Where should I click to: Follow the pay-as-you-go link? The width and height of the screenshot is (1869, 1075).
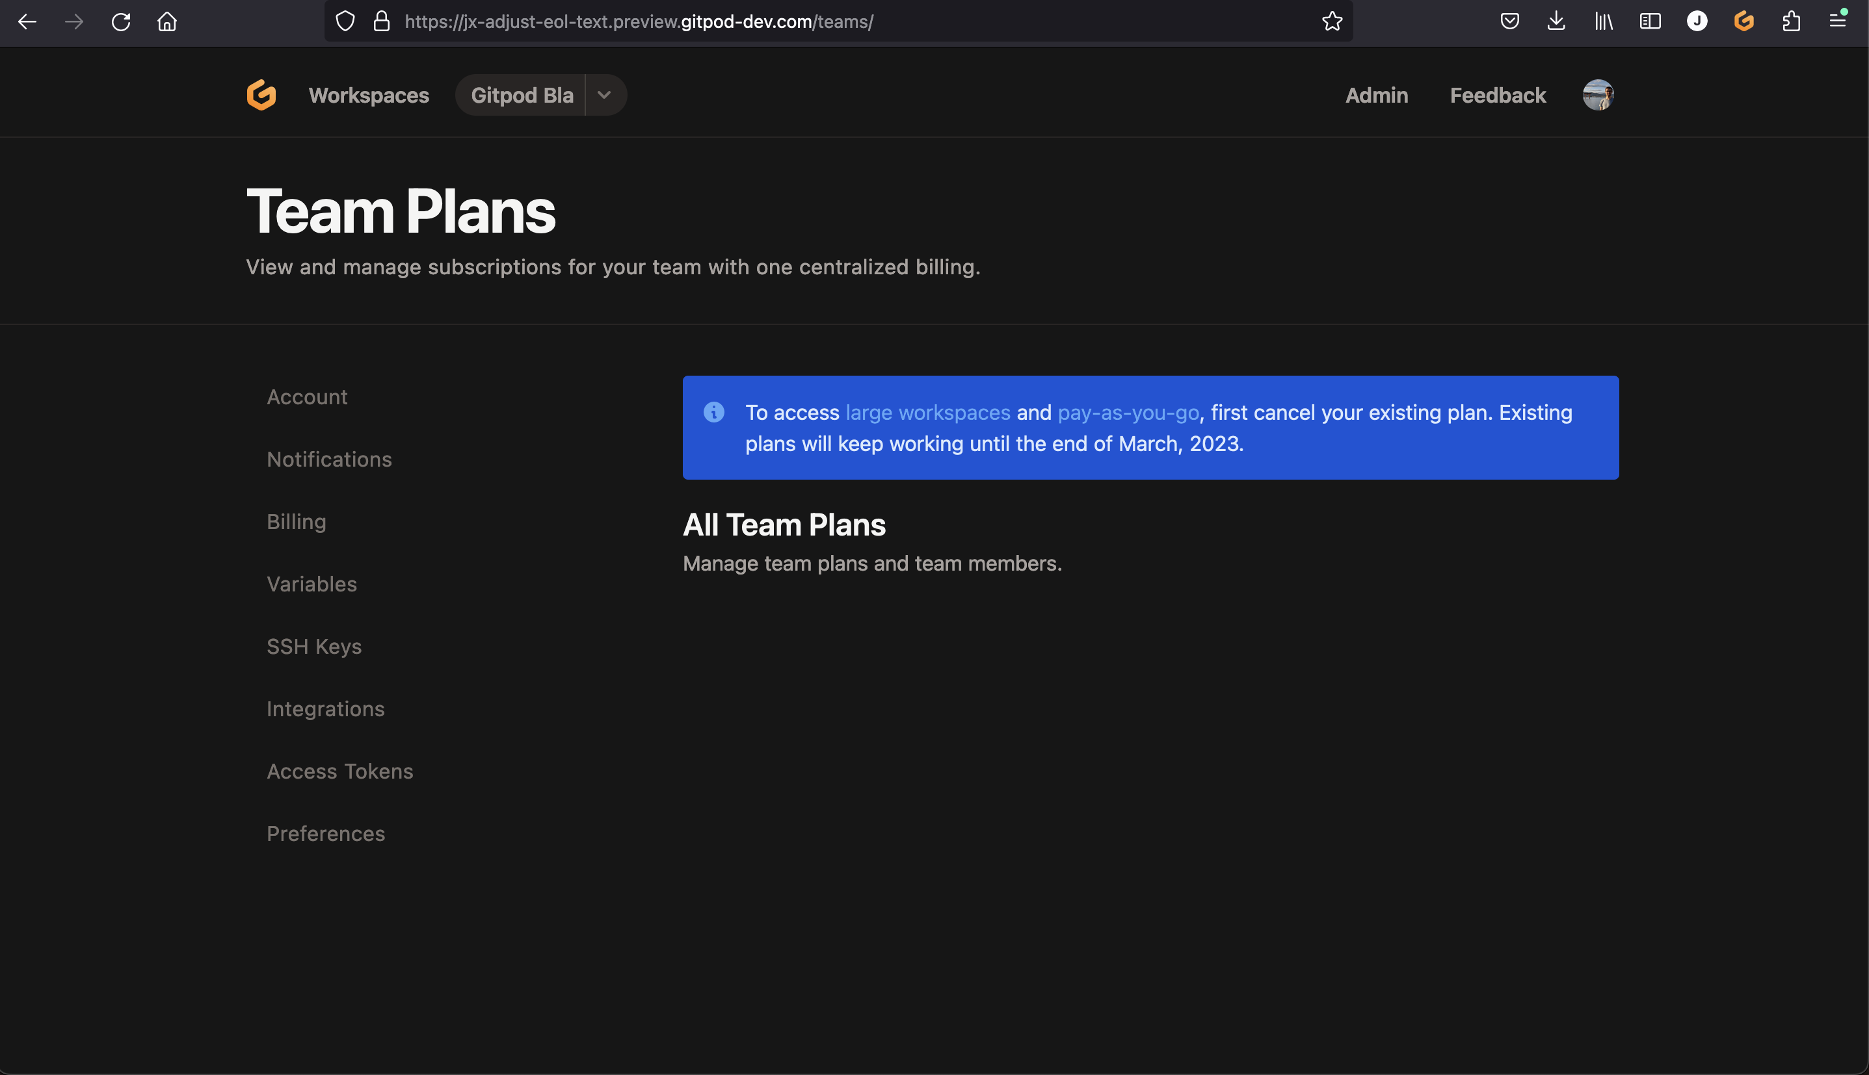pos(1128,413)
